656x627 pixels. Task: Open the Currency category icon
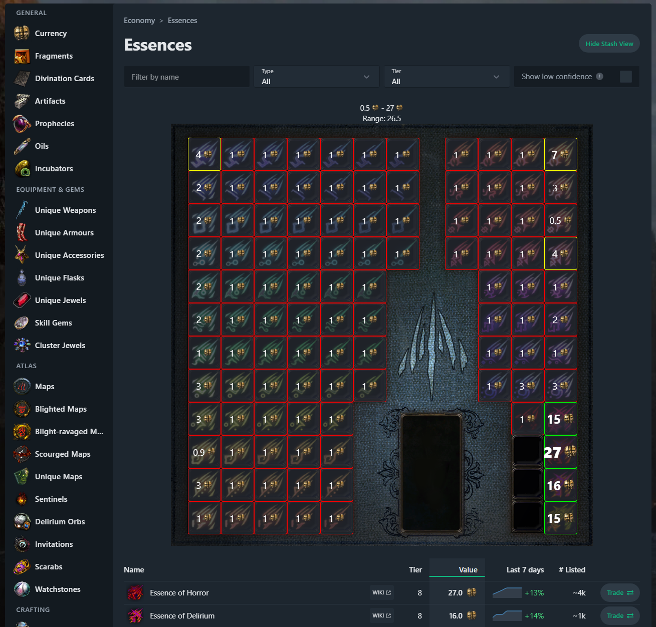pyautogui.click(x=22, y=33)
